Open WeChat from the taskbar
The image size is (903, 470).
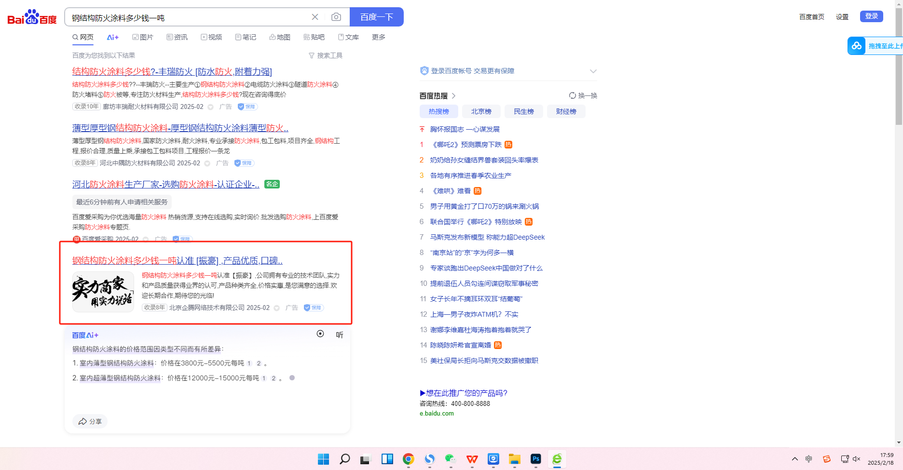(x=451, y=459)
